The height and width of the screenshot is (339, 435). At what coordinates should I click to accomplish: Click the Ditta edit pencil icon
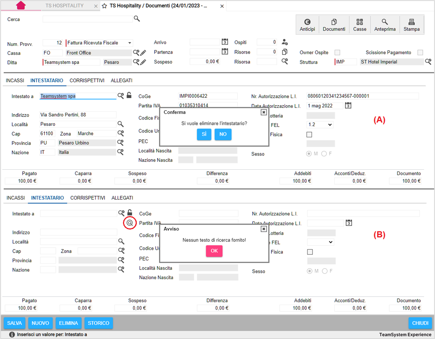click(x=143, y=62)
